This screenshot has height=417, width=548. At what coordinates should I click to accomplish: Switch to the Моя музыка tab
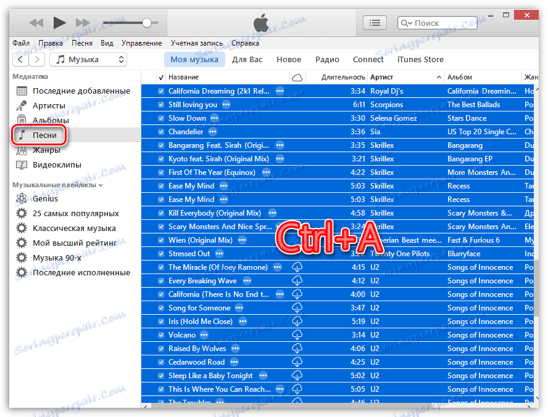194,60
